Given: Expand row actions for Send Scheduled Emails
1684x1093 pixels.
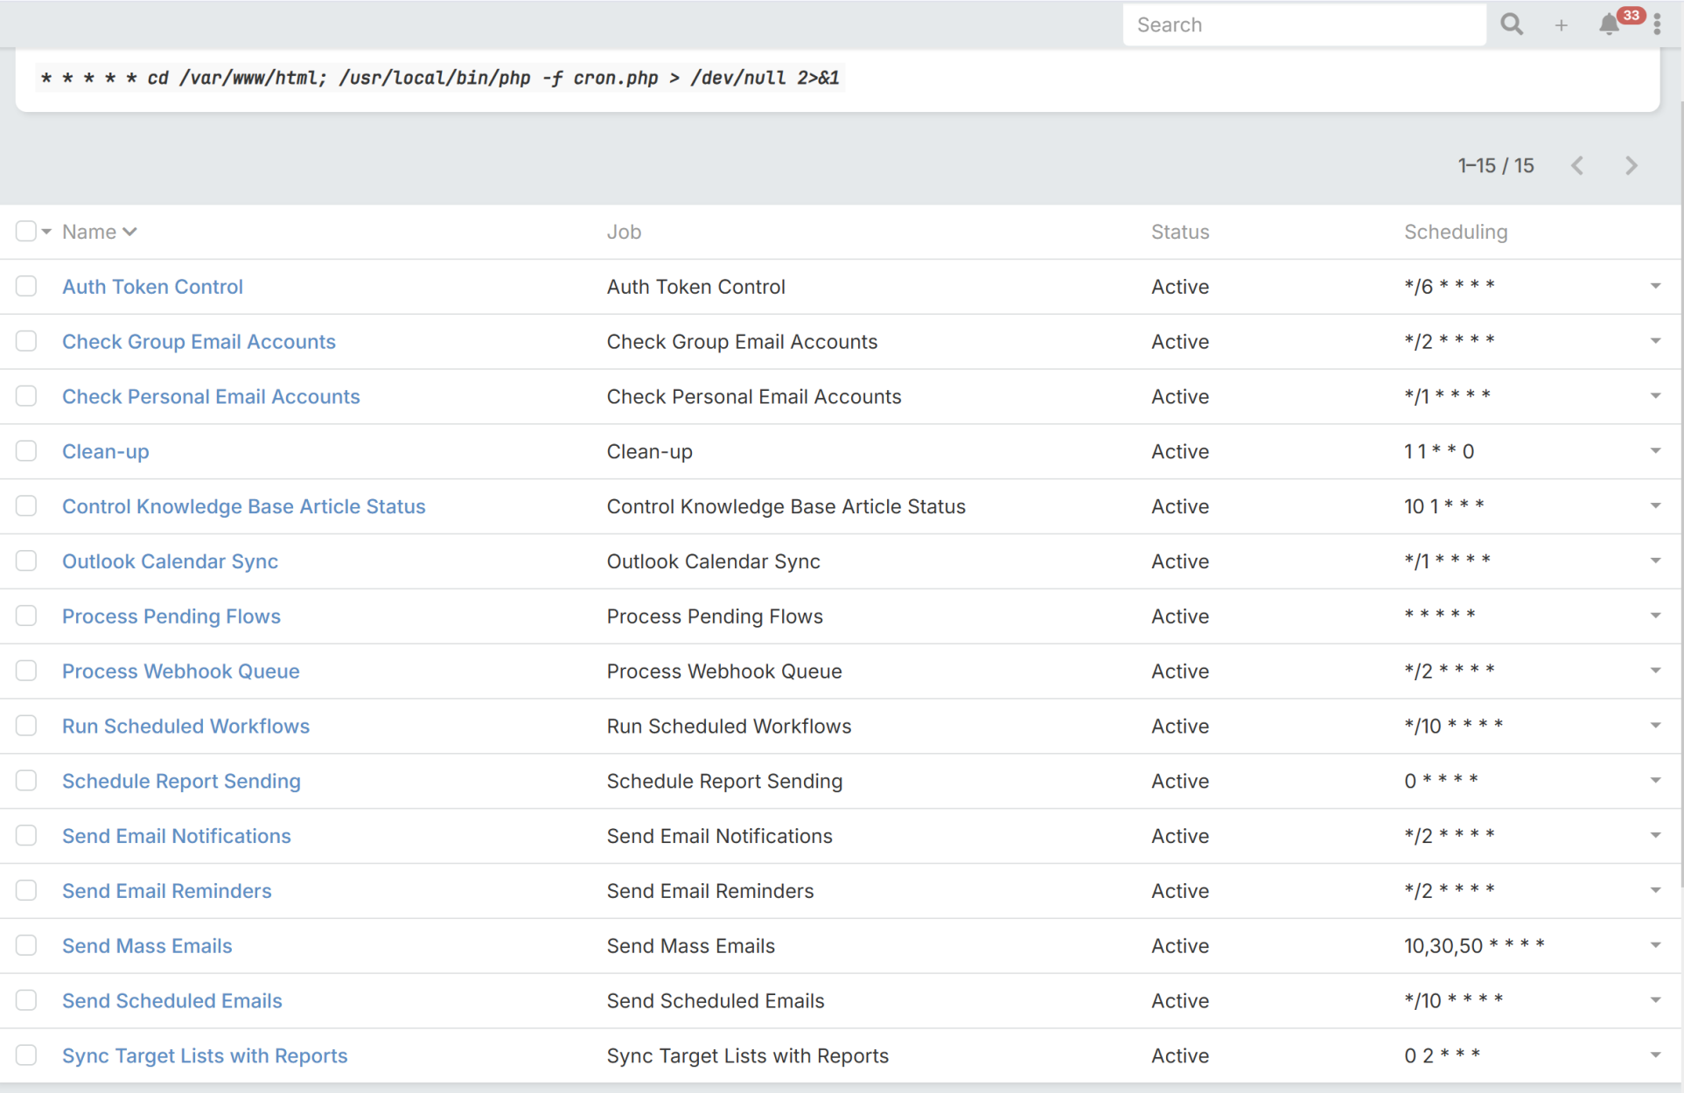Looking at the screenshot, I should [x=1655, y=1000].
